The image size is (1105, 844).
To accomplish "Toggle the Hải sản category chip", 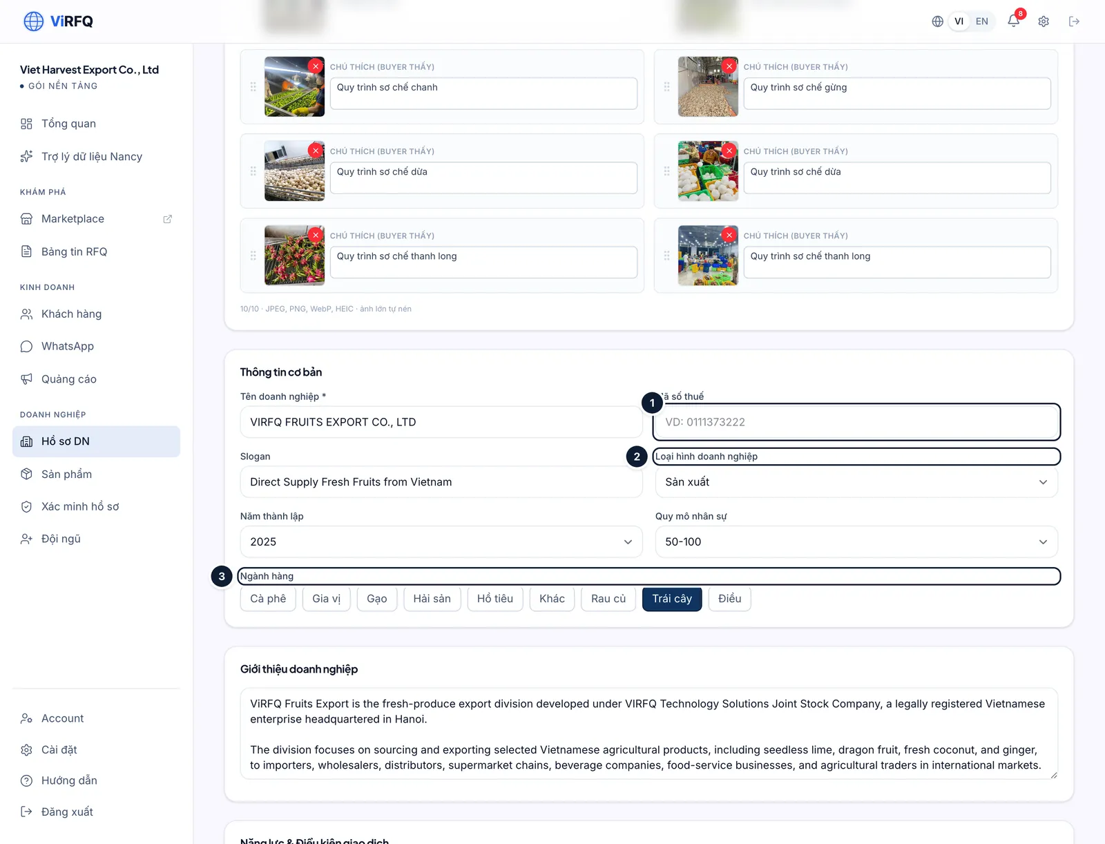I will 432,599.
